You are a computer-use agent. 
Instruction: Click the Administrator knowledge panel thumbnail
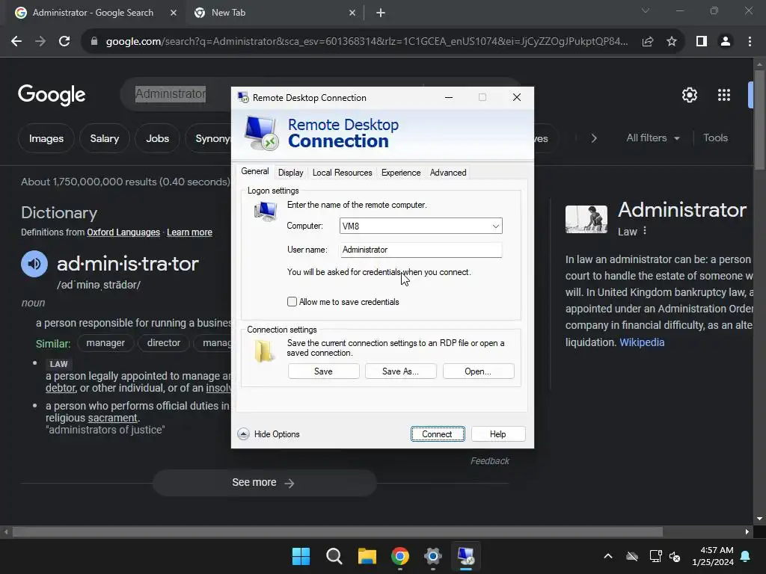click(586, 219)
